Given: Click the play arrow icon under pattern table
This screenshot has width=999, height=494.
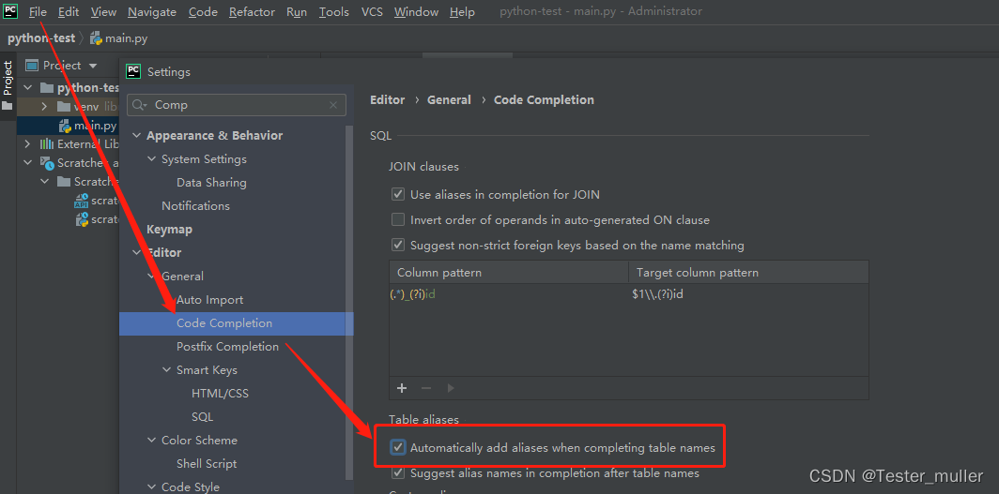Looking at the screenshot, I should click(x=451, y=388).
